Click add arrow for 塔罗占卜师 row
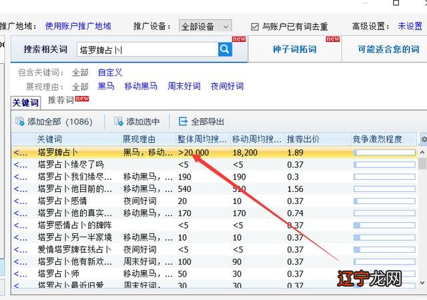Viewport: 427px width, 300px height. (x=21, y=274)
